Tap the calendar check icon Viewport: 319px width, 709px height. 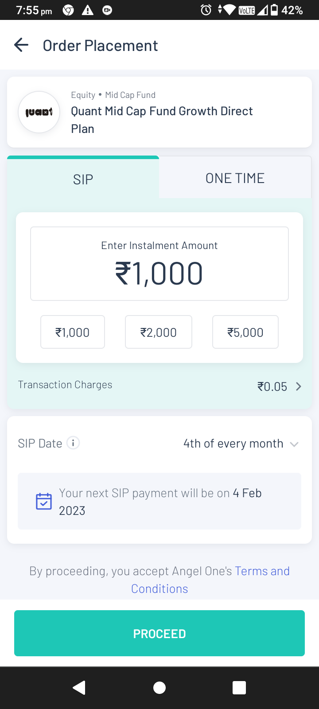pyautogui.click(x=44, y=501)
